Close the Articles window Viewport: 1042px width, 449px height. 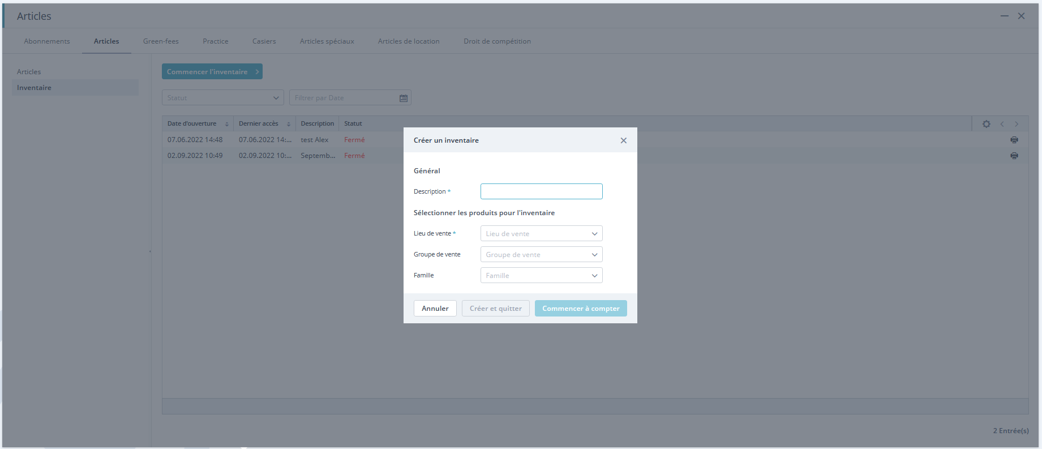(x=1021, y=16)
